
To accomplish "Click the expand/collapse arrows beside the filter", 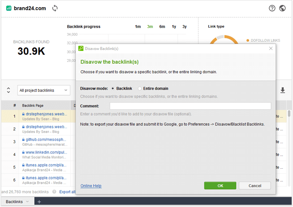I will [9, 90].
